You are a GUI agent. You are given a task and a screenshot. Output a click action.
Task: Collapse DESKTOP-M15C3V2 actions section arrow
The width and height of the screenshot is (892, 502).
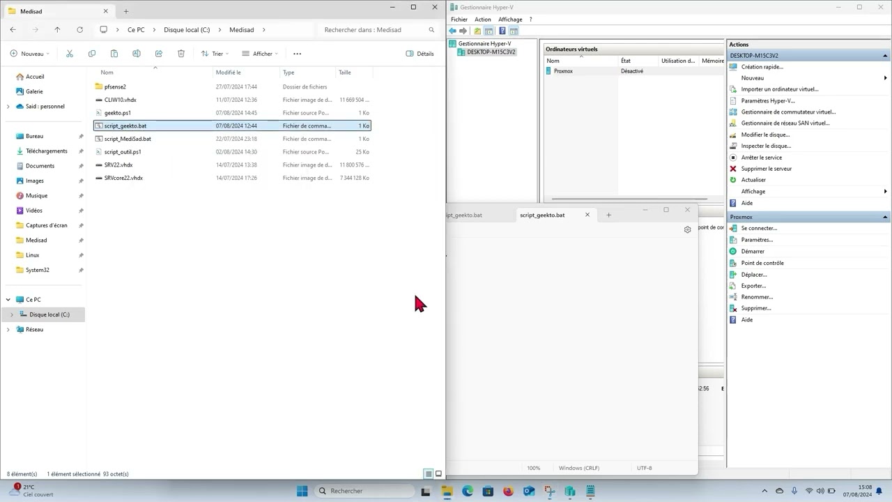[x=886, y=56]
